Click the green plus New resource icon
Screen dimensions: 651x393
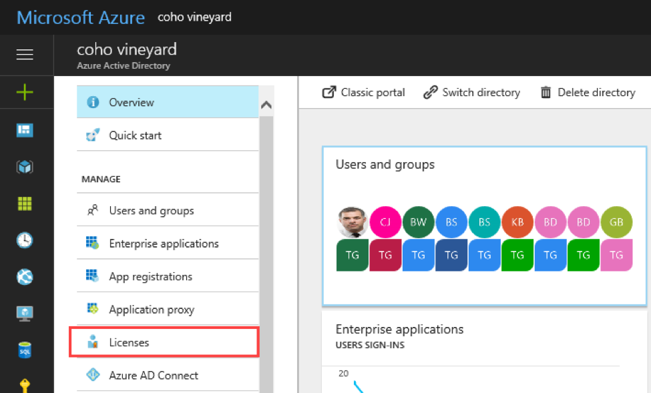[25, 92]
